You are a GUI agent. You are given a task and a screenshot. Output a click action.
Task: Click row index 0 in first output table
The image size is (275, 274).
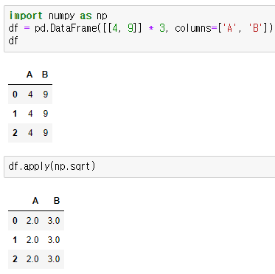(x=15, y=95)
